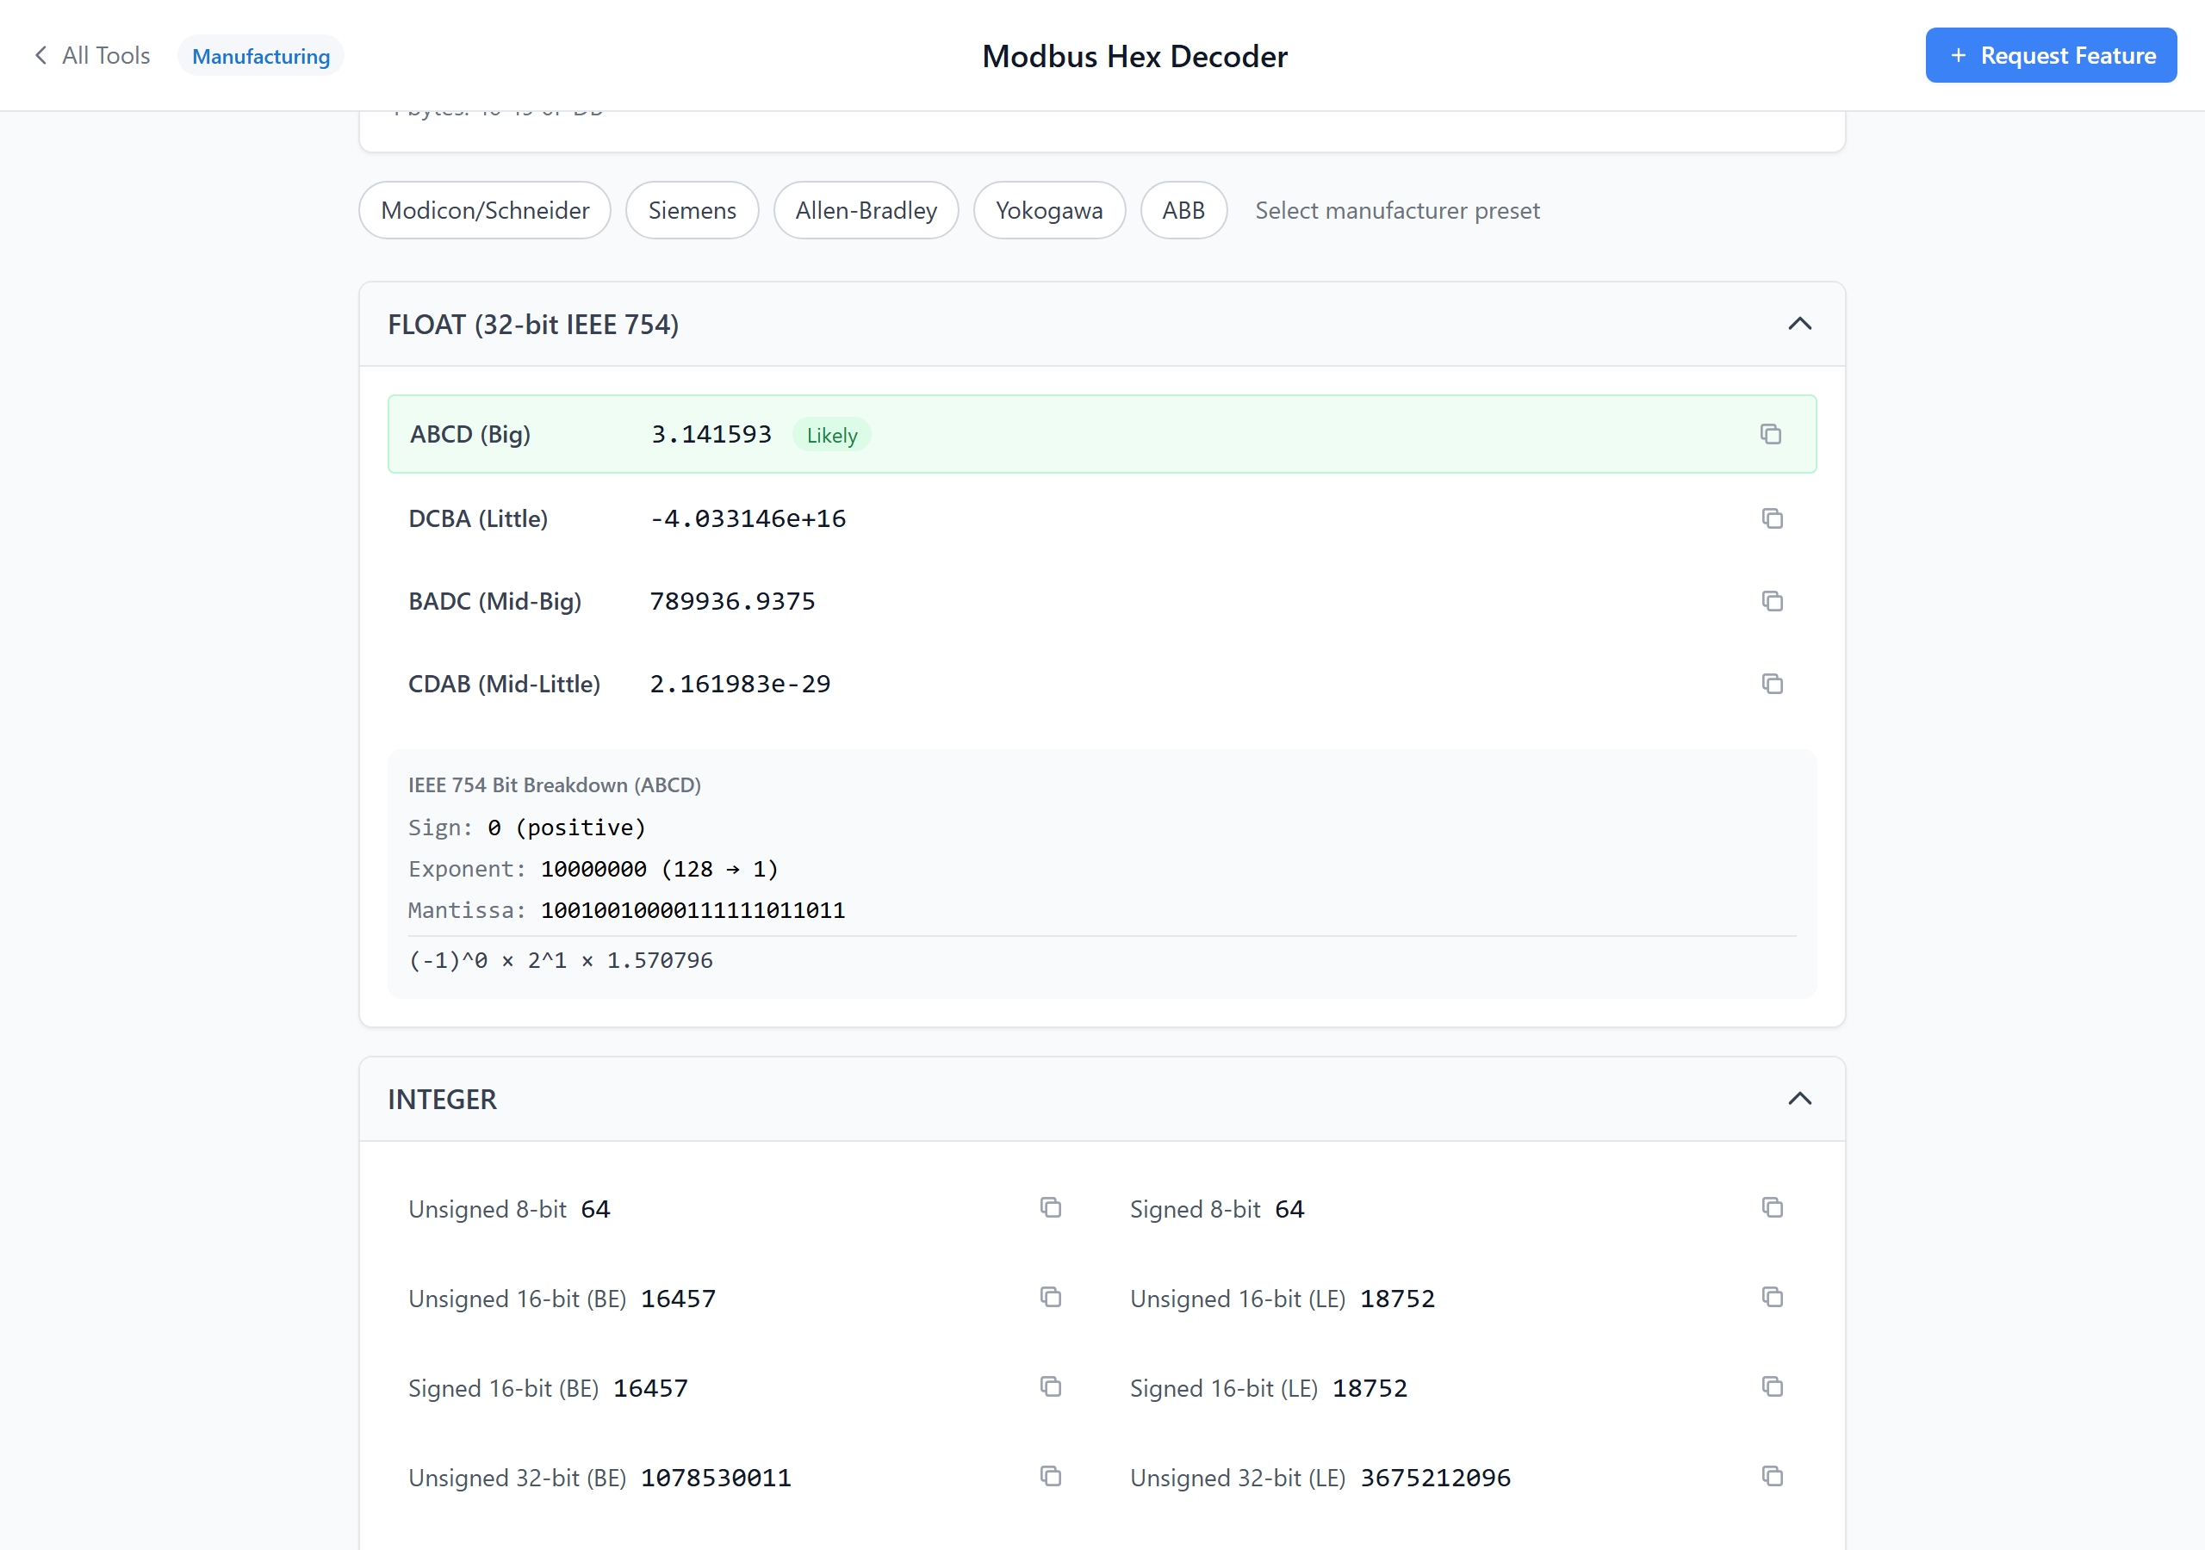Select the Modicon/Schneider manufacturer preset
This screenshot has height=1550, width=2205.
point(485,209)
